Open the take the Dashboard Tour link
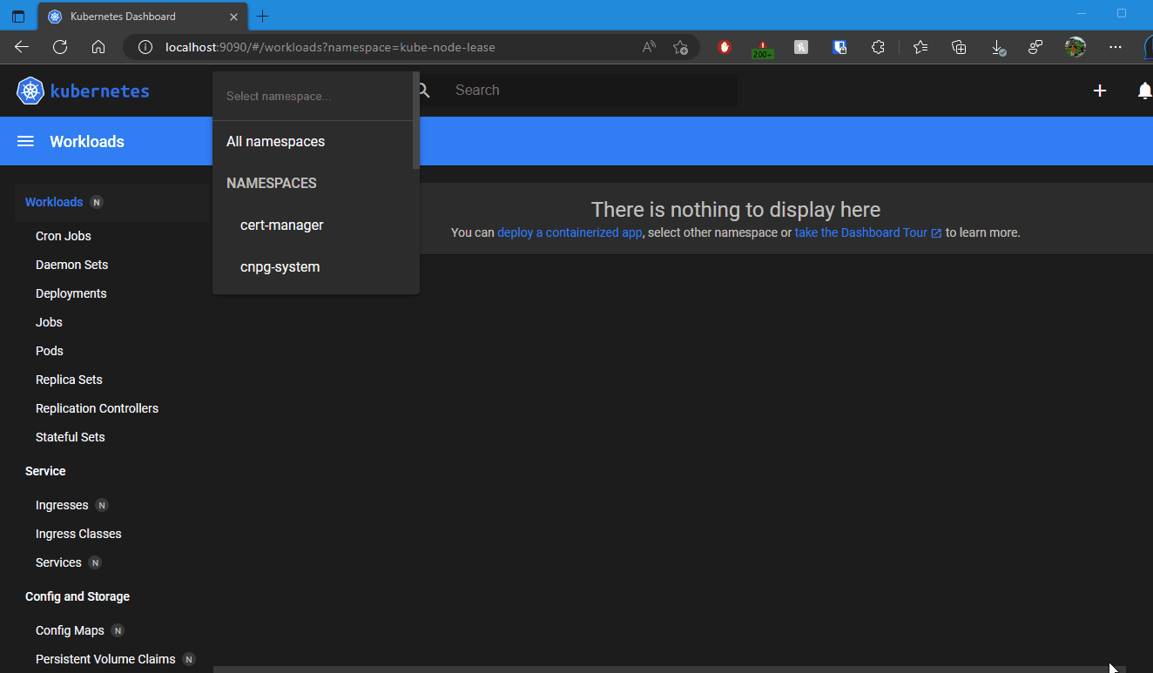This screenshot has width=1153, height=673. coord(868,232)
